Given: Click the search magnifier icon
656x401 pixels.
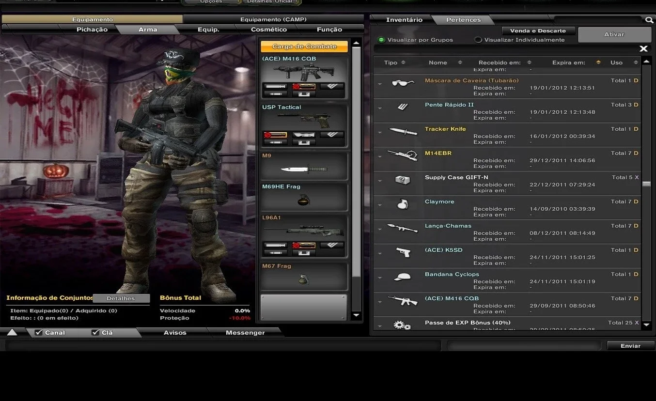Looking at the screenshot, I should pos(649,20).
